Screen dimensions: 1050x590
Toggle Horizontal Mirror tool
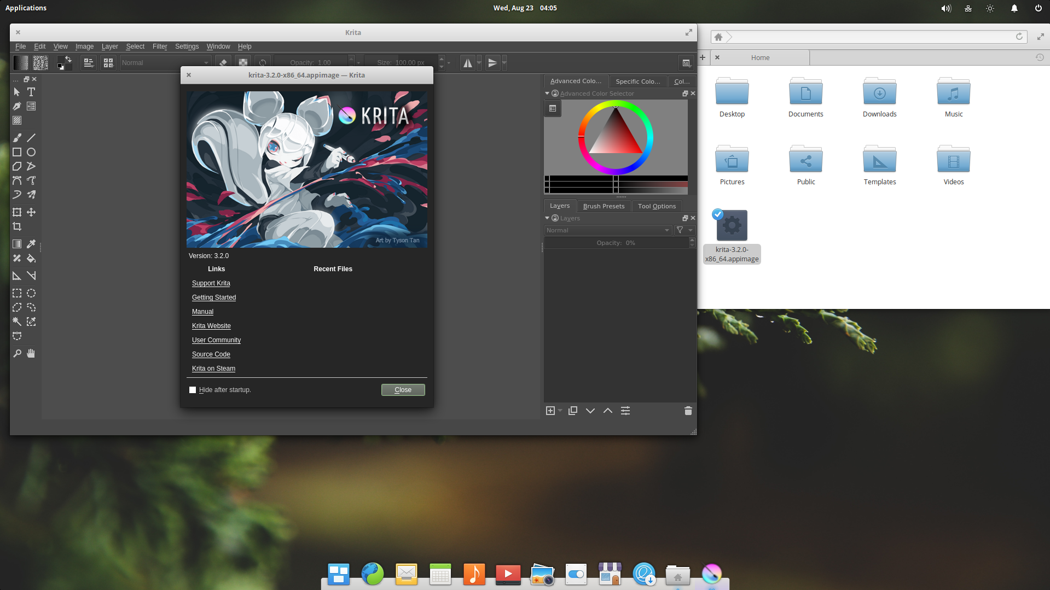468,63
